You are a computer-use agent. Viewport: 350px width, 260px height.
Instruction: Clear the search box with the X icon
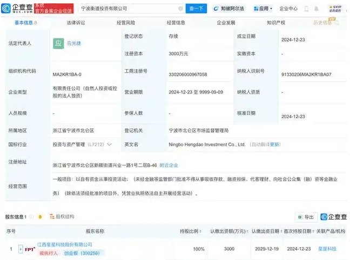[180, 9]
